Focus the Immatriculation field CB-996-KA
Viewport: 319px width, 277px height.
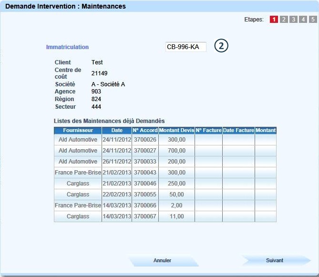185,47
